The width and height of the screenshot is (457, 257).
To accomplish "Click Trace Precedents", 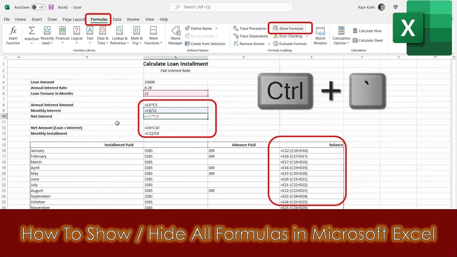I will 250,28.
